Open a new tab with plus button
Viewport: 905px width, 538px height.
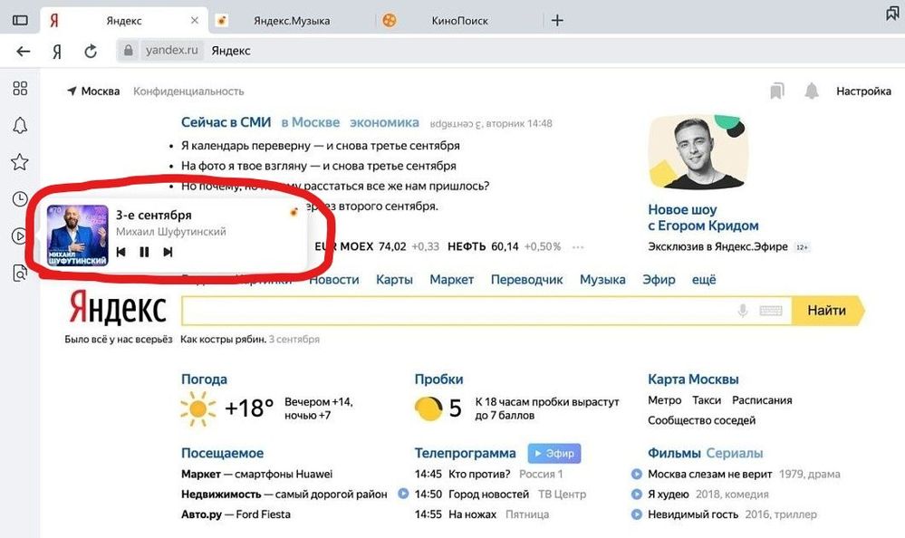coord(557,21)
